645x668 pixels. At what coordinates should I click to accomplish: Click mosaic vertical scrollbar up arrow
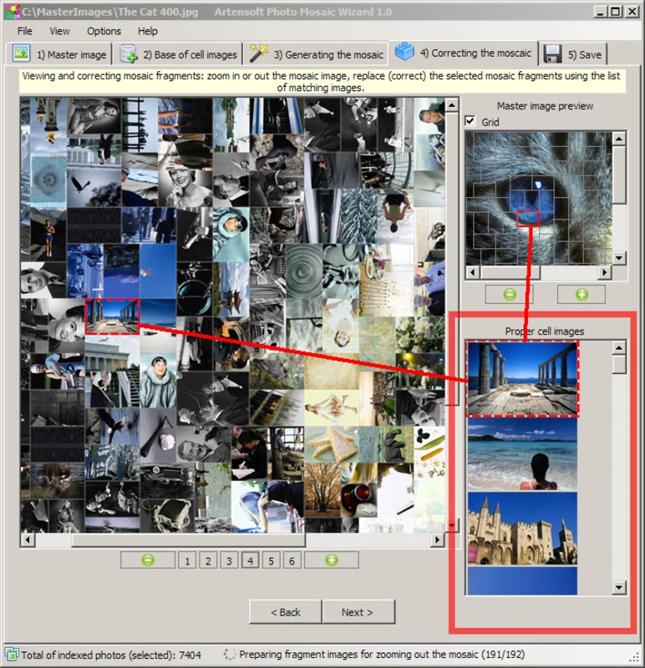(x=452, y=104)
